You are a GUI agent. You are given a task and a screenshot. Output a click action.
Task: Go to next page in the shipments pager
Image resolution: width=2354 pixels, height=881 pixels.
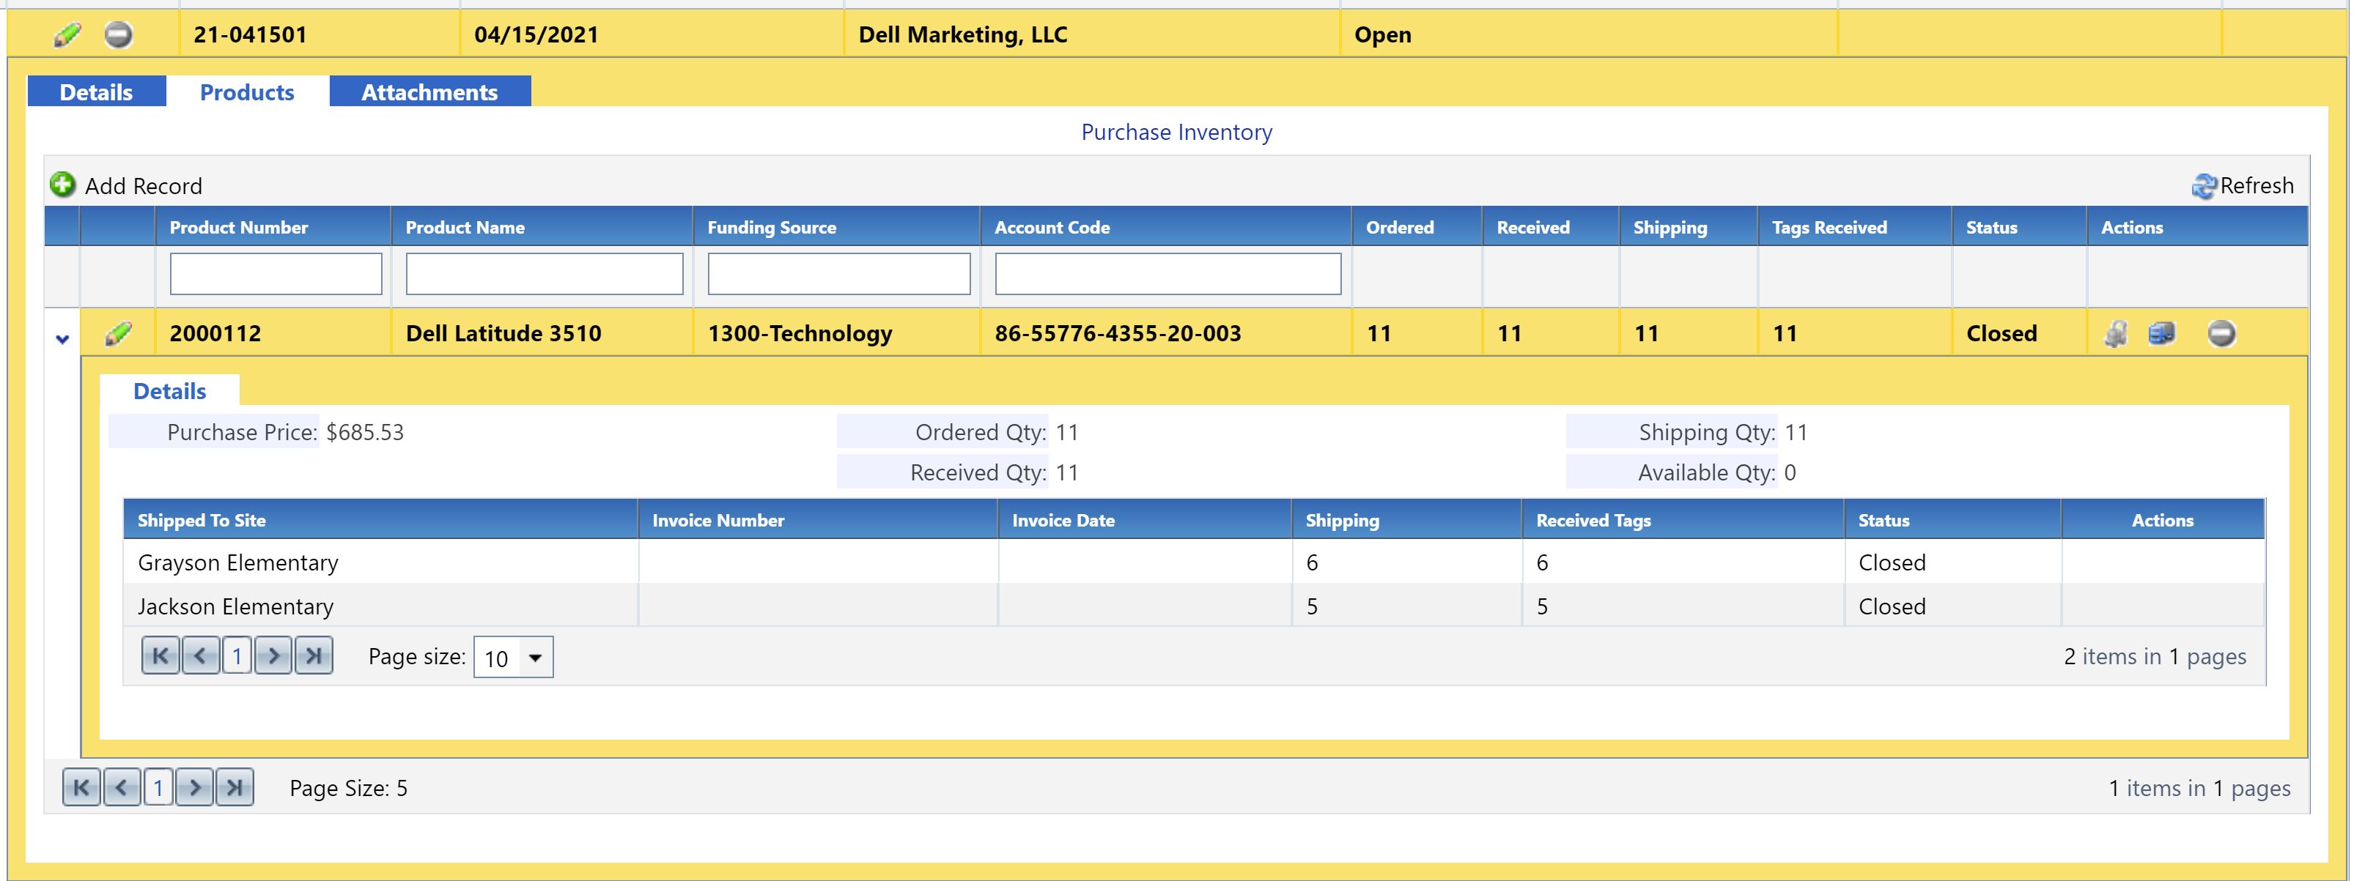pos(273,655)
